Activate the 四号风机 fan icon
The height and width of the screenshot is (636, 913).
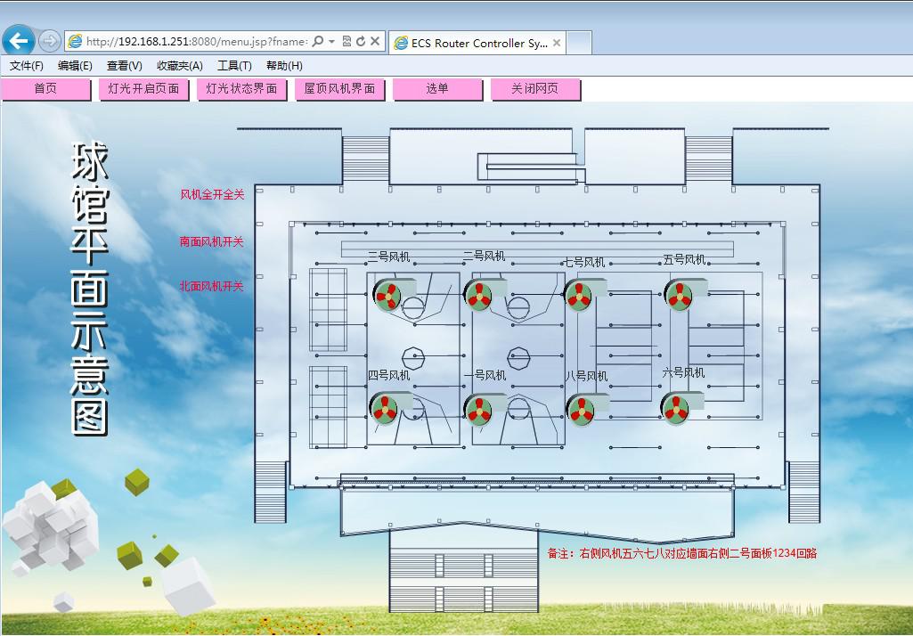pyautogui.click(x=385, y=408)
